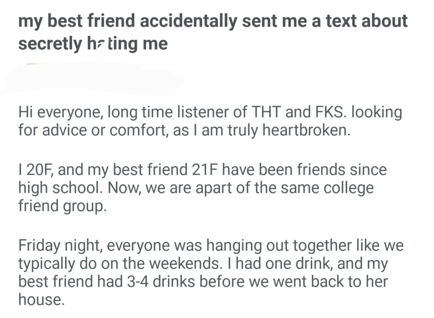Click the words "friend group" in the post

click(x=61, y=206)
